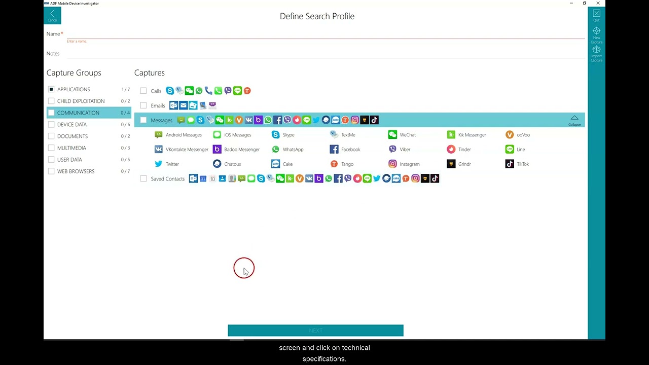This screenshot has width=649, height=365.
Task: Select the VKontakte Messenger icon
Action: click(159, 150)
